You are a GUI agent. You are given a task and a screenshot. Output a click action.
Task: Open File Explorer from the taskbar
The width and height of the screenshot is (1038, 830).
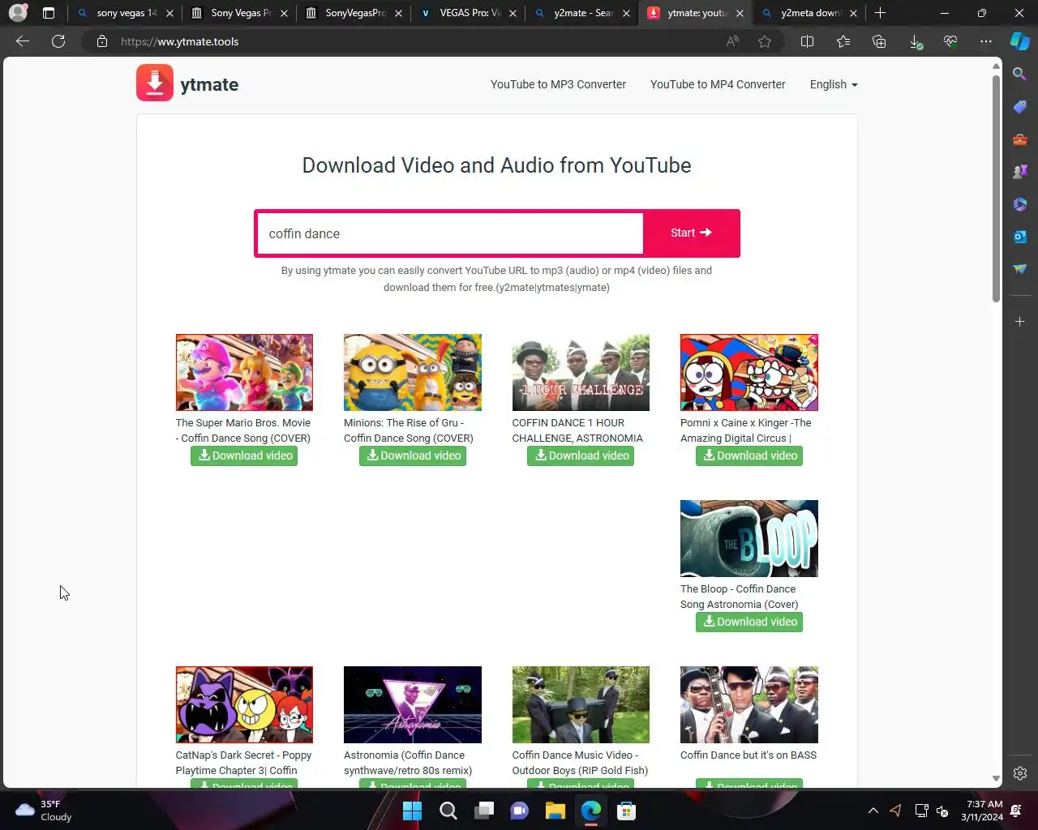click(555, 811)
